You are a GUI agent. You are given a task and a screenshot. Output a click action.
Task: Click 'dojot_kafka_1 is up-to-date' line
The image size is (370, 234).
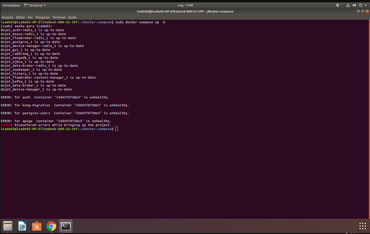click(27, 82)
